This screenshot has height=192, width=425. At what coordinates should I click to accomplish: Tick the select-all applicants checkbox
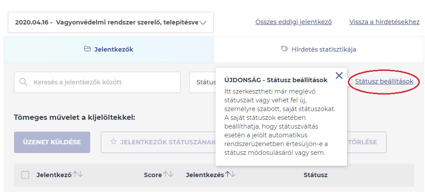25,175
